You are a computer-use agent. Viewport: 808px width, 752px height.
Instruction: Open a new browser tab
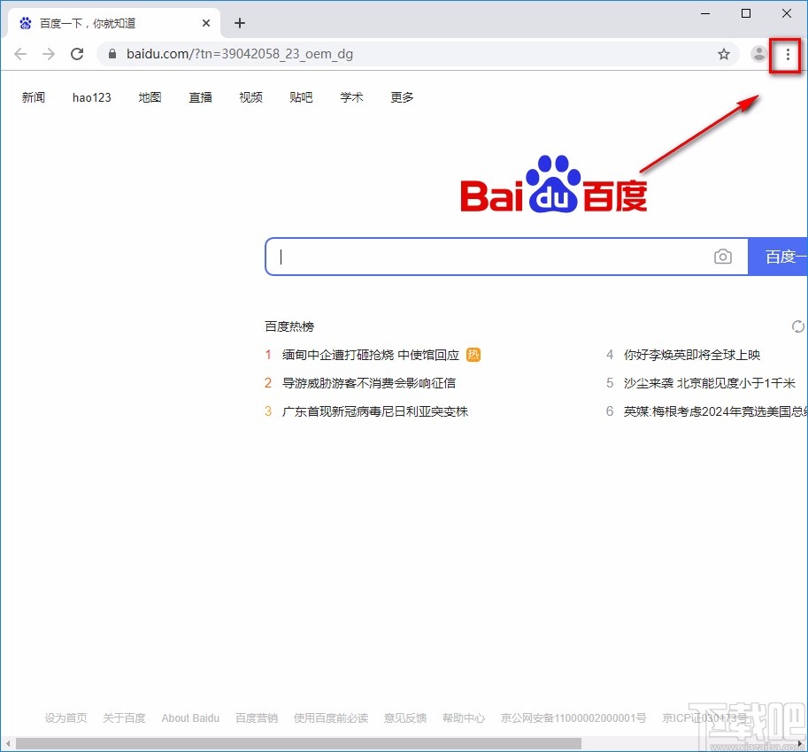[239, 22]
